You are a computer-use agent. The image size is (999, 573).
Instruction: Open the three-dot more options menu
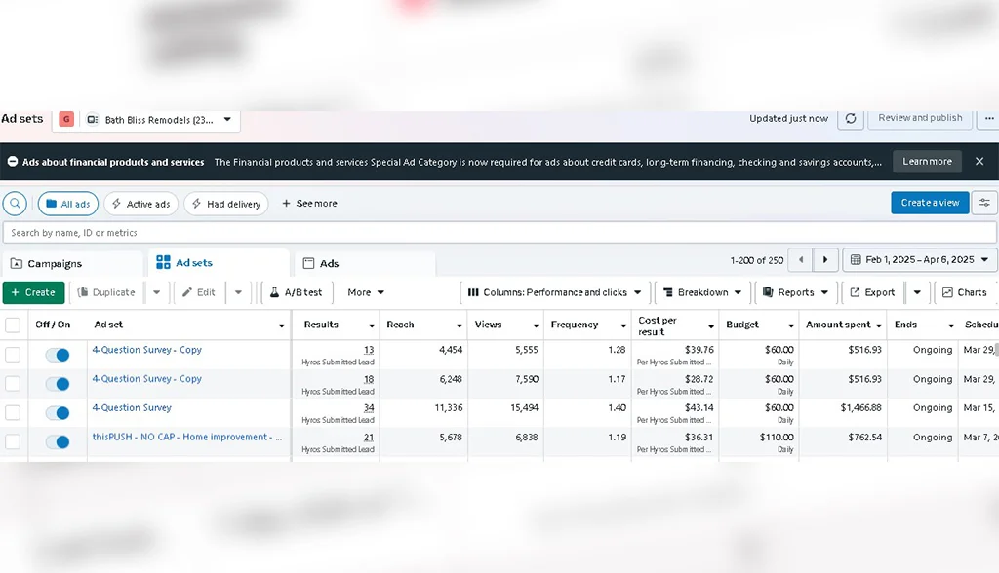(x=989, y=119)
